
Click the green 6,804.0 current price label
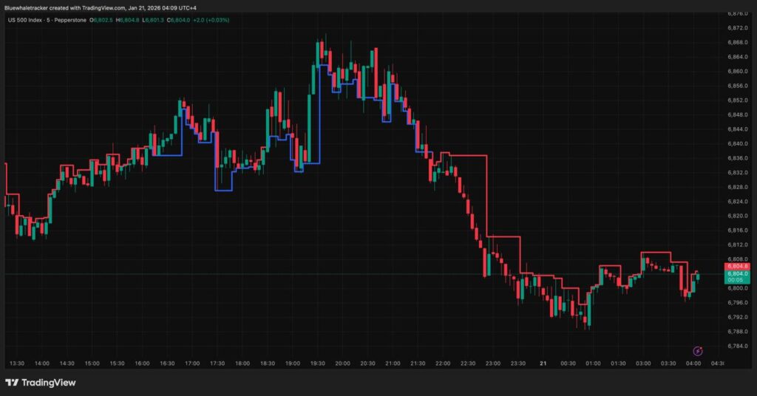click(738, 273)
